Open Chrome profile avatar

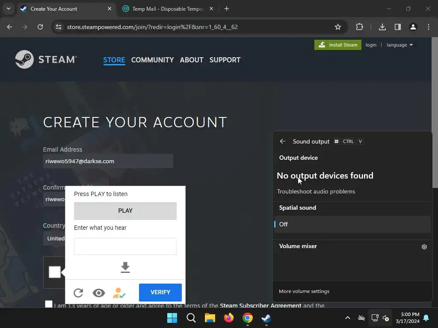tap(413, 27)
